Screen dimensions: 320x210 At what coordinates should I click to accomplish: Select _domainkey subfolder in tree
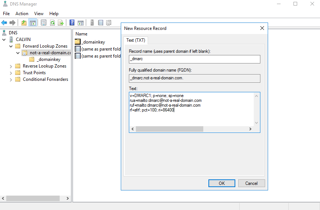(49, 59)
